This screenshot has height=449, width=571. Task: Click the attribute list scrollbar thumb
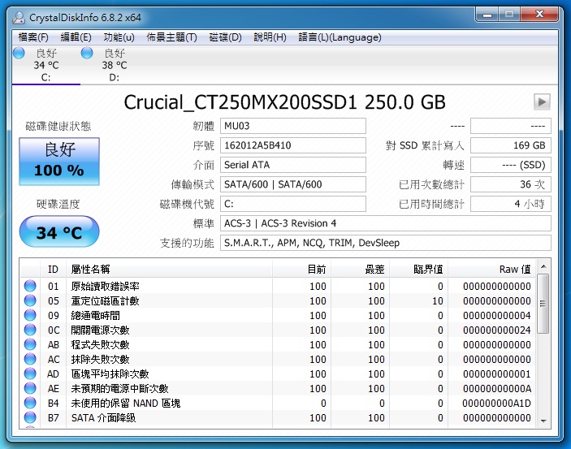point(543,304)
